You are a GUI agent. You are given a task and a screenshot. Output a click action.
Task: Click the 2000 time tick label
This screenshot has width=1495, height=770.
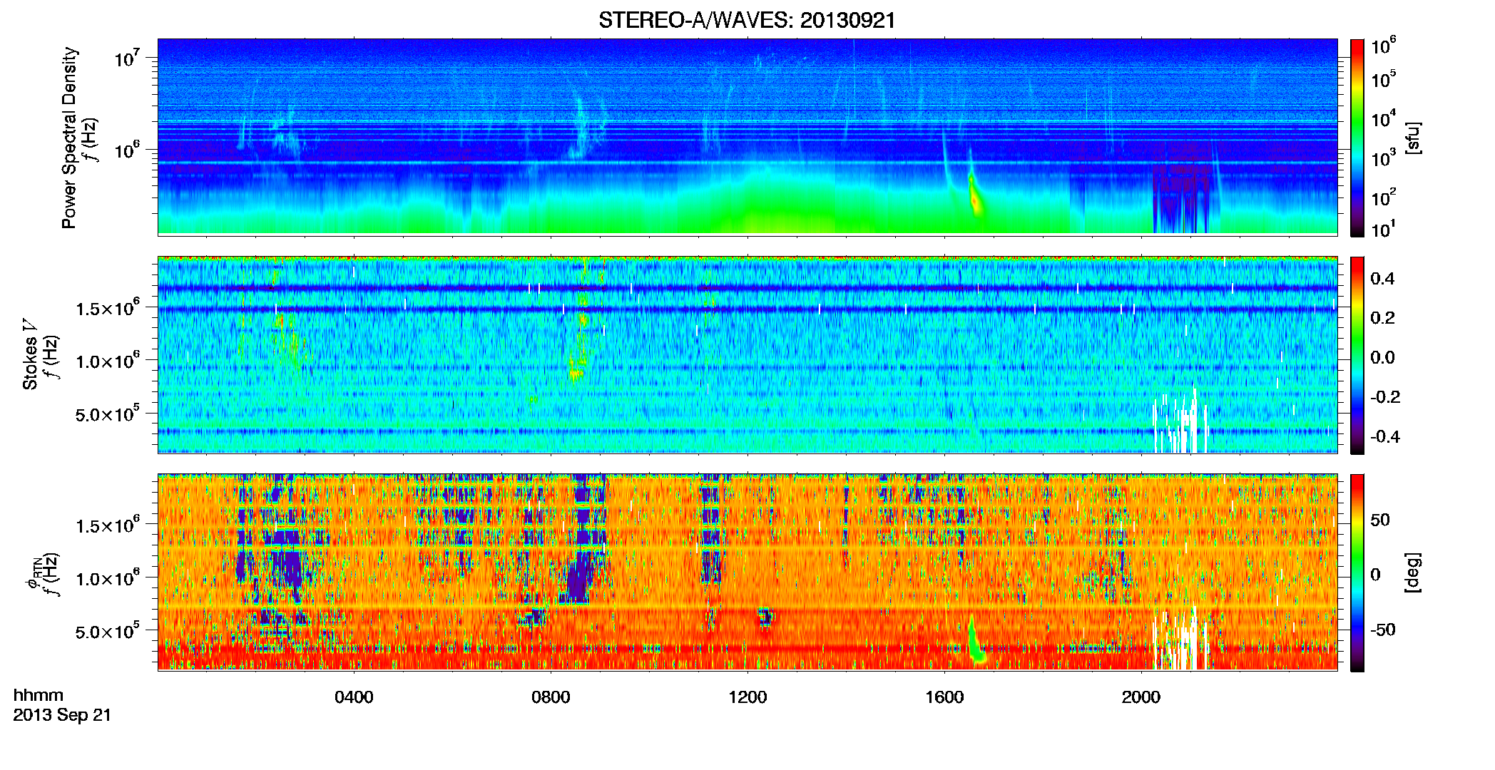click(1141, 697)
